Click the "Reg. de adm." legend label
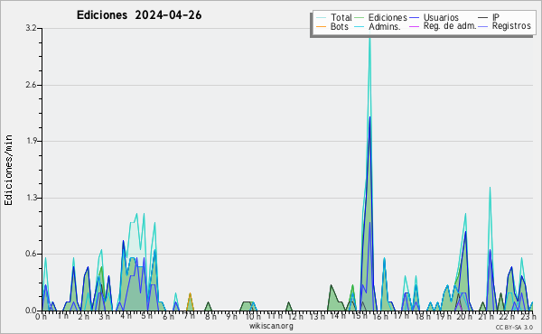 click(450, 26)
